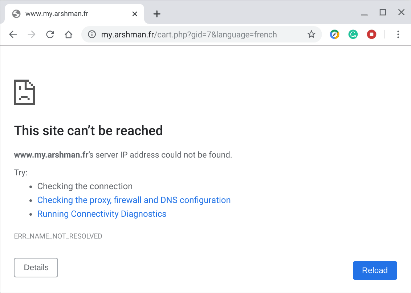The image size is (411, 293).
Task: Open the Chrome three-dot menu
Action: click(x=398, y=34)
